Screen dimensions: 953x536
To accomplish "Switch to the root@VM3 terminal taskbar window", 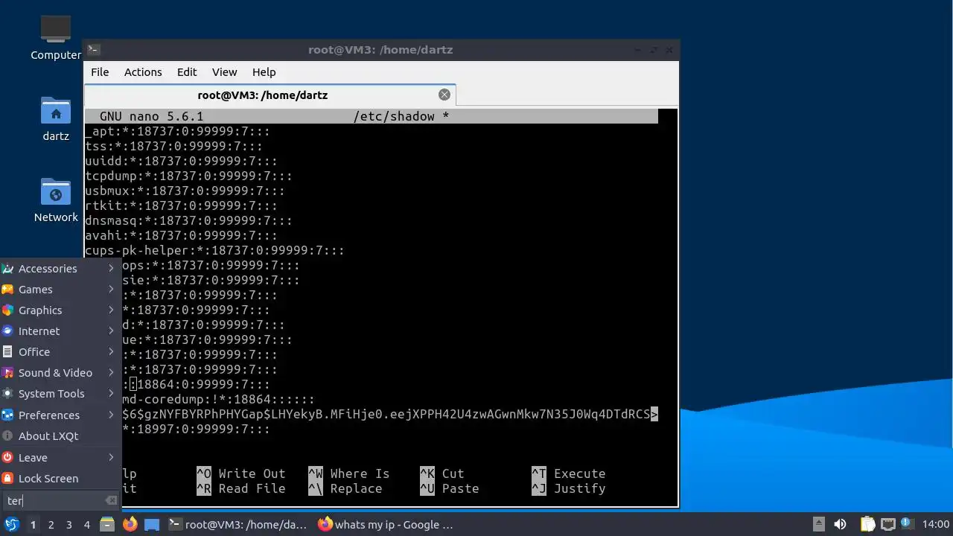I will [x=238, y=524].
